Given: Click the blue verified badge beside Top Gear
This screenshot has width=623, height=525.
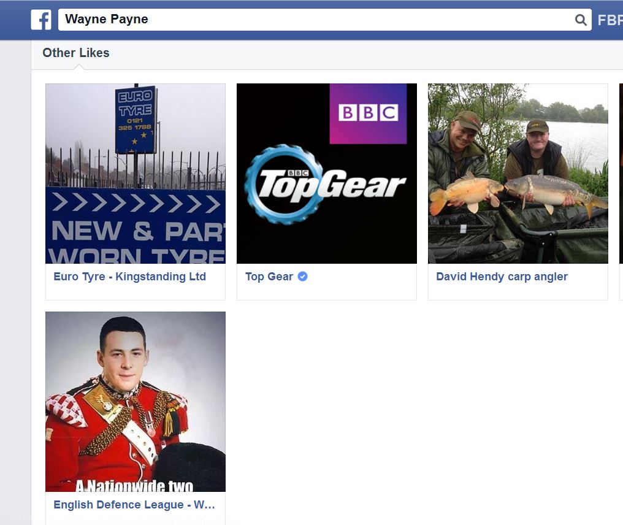Looking at the screenshot, I should click(x=302, y=277).
